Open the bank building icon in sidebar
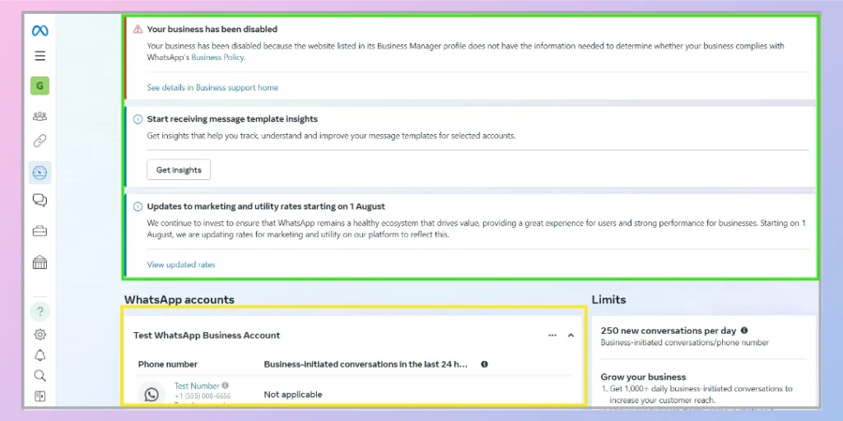Image resolution: width=843 pixels, height=421 pixels. pyautogui.click(x=40, y=262)
